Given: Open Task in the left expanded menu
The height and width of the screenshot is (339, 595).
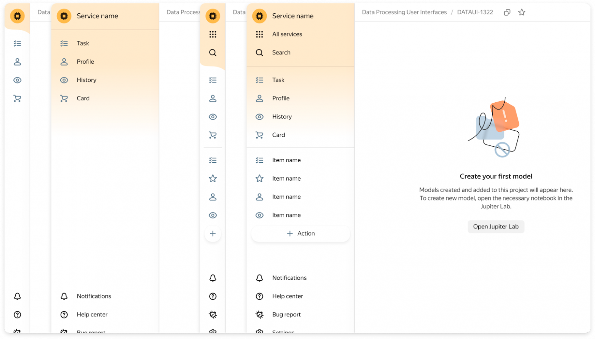Looking at the screenshot, I should coord(105,44).
